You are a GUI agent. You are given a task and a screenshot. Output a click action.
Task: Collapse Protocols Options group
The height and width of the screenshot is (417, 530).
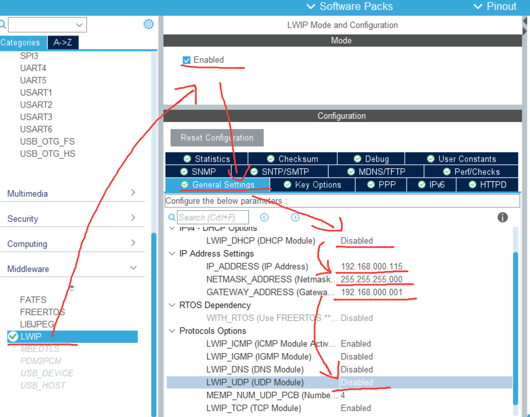tap(172, 331)
